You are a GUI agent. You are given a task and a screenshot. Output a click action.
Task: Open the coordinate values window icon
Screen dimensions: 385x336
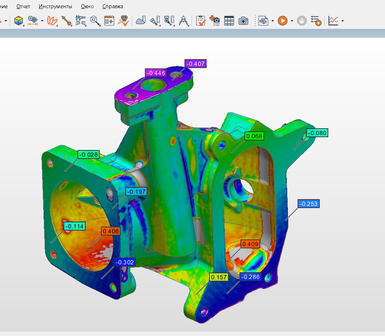click(109, 21)
